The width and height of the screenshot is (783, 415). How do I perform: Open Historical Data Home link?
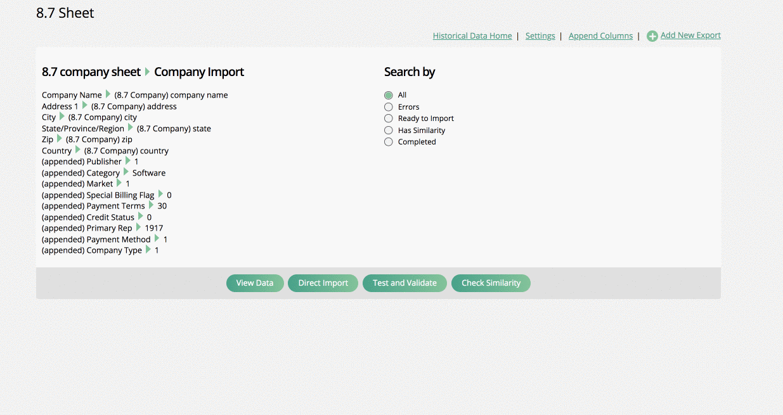click(472, 36)
